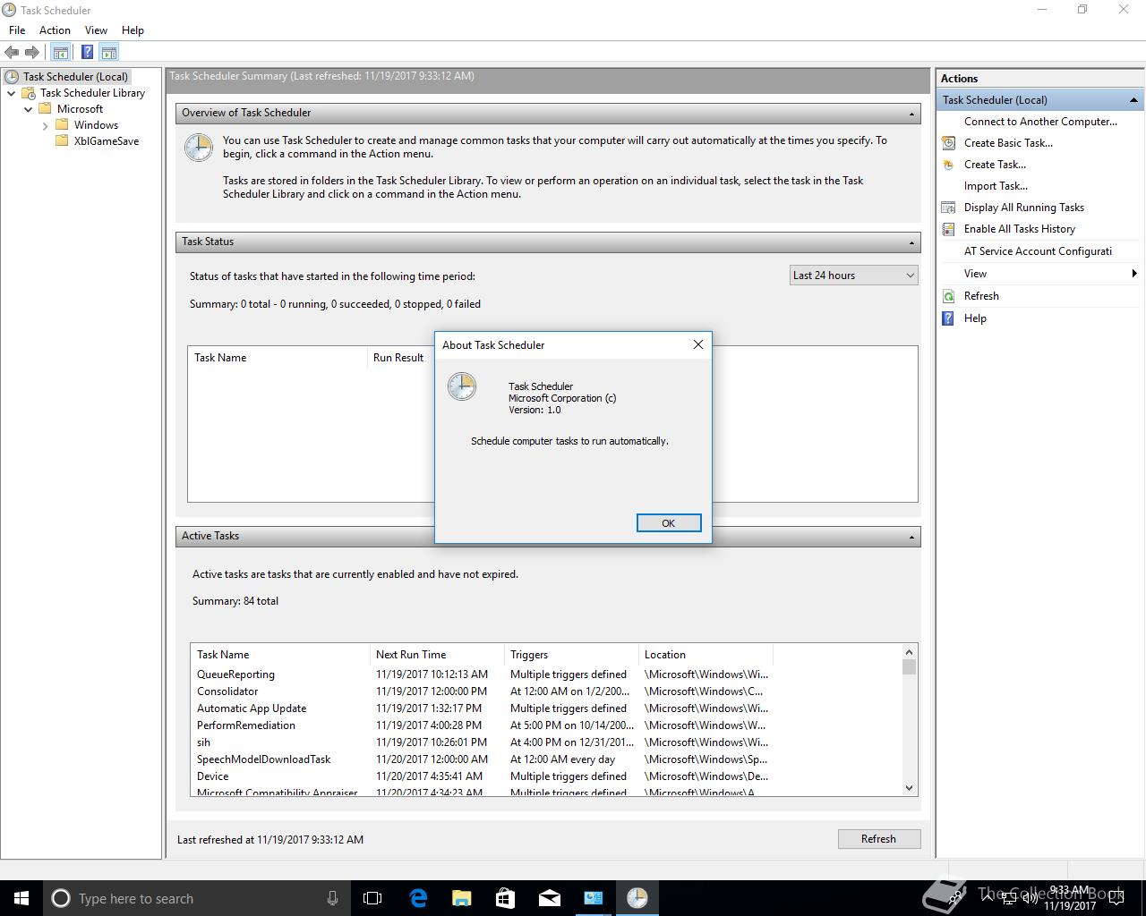Click the Help icon in Actions pane
Viewport: 1146px width, 916px height.
pos(948,318)
